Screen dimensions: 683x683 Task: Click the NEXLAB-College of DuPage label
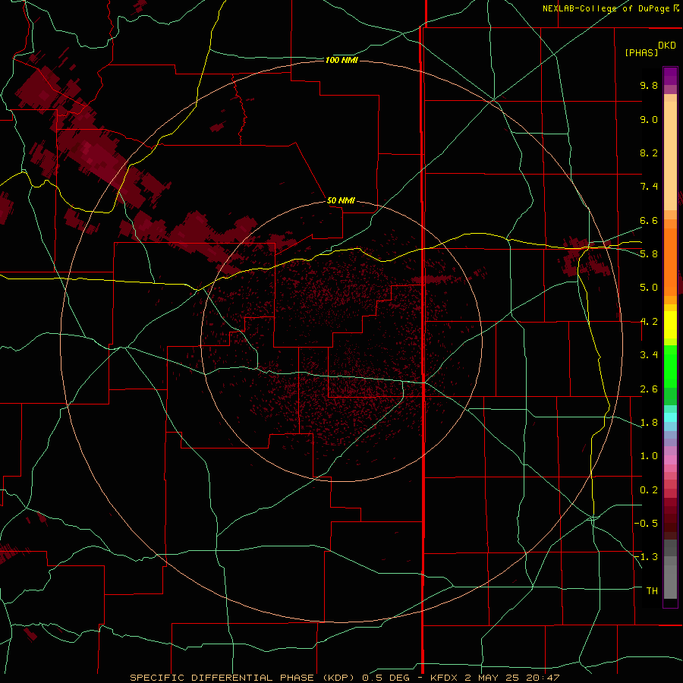[606, 8]
